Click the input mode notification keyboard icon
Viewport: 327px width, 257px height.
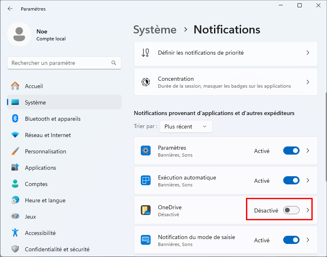click(x=146, y=240)
